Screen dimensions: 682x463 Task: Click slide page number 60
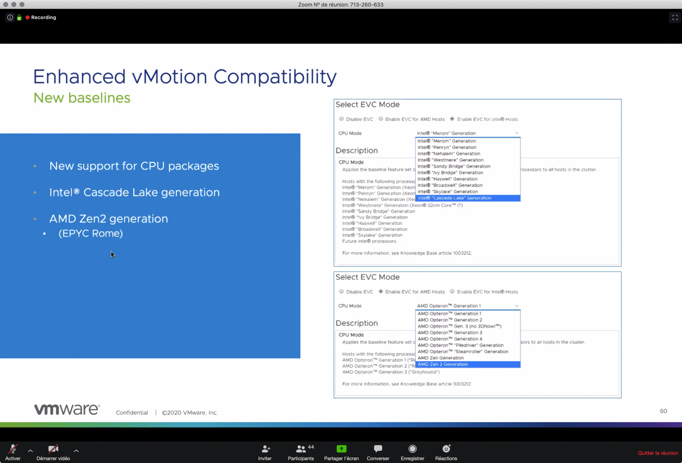point(663,411)
